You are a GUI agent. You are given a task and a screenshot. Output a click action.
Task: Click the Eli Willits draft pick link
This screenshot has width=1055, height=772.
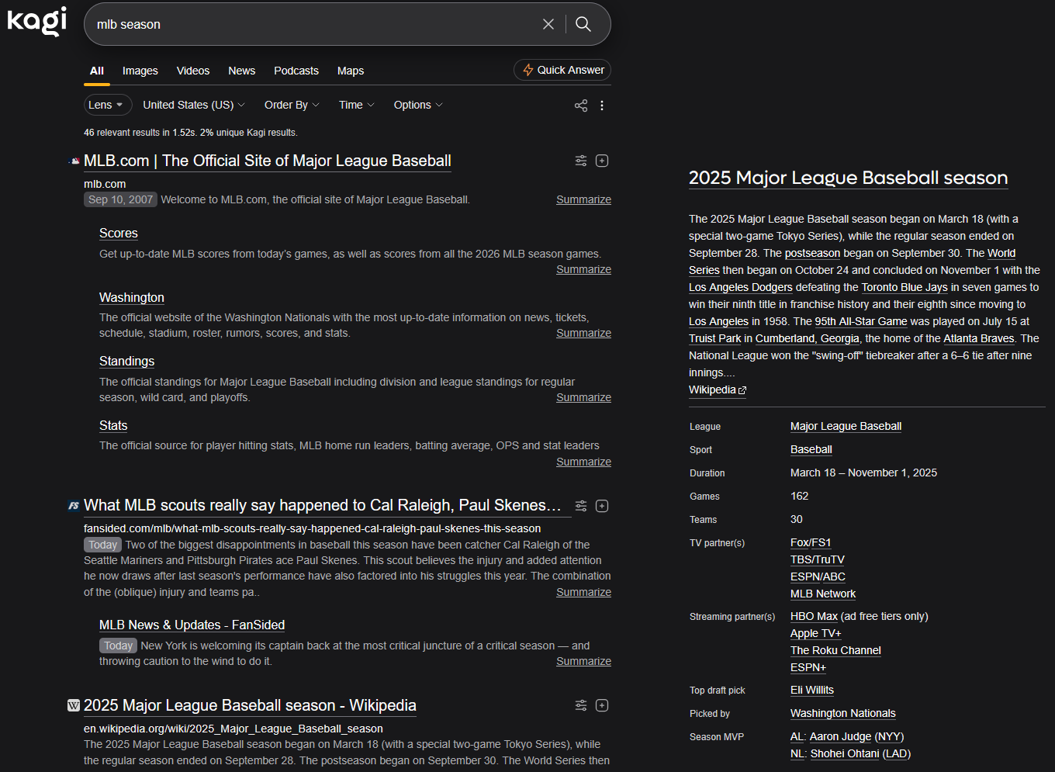click(x=812, y=690)
